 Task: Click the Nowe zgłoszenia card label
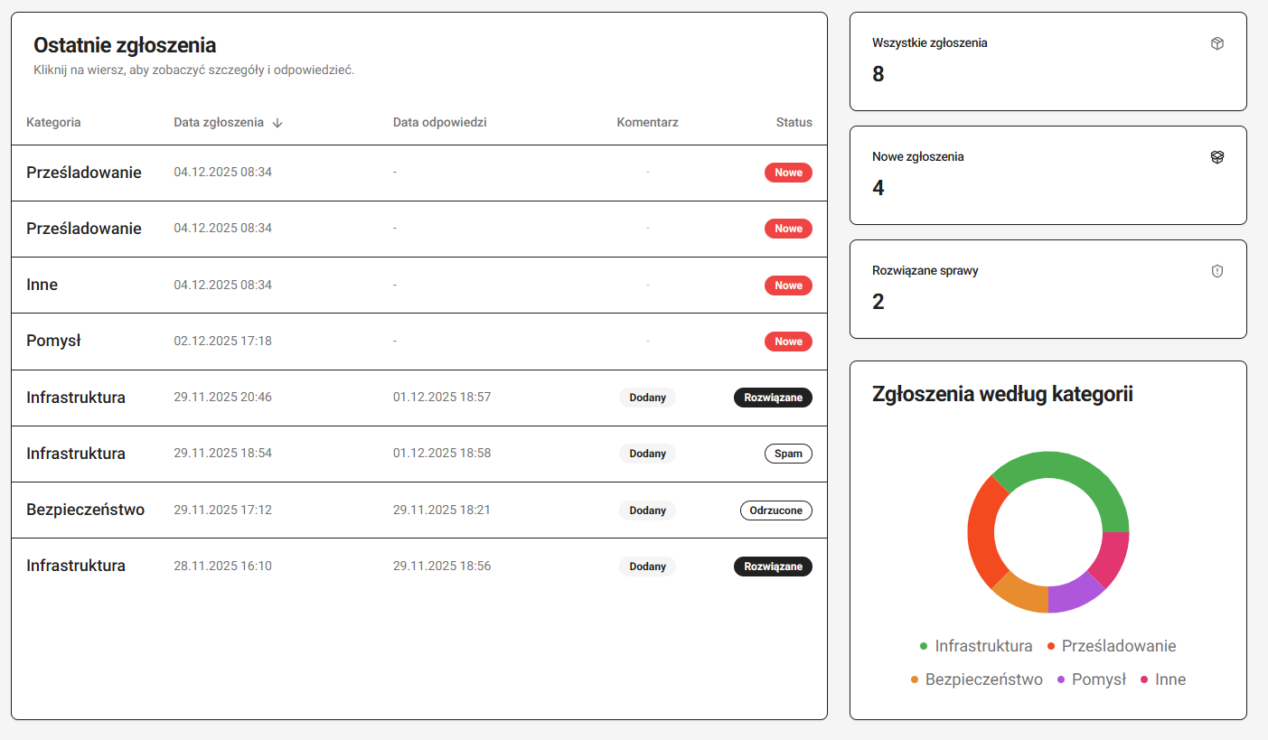tap(918, 156)
